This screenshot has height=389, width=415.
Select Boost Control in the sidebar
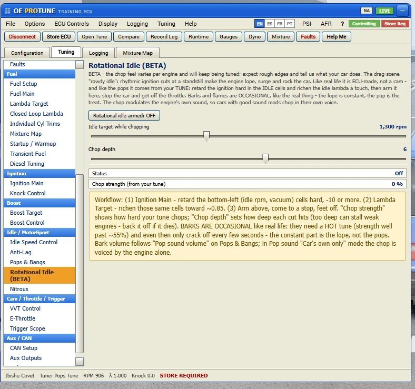point(39,223)
